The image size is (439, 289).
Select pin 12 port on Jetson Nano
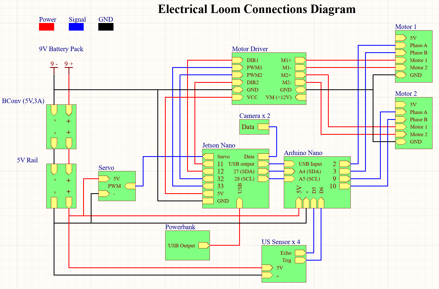pos(208,171)
